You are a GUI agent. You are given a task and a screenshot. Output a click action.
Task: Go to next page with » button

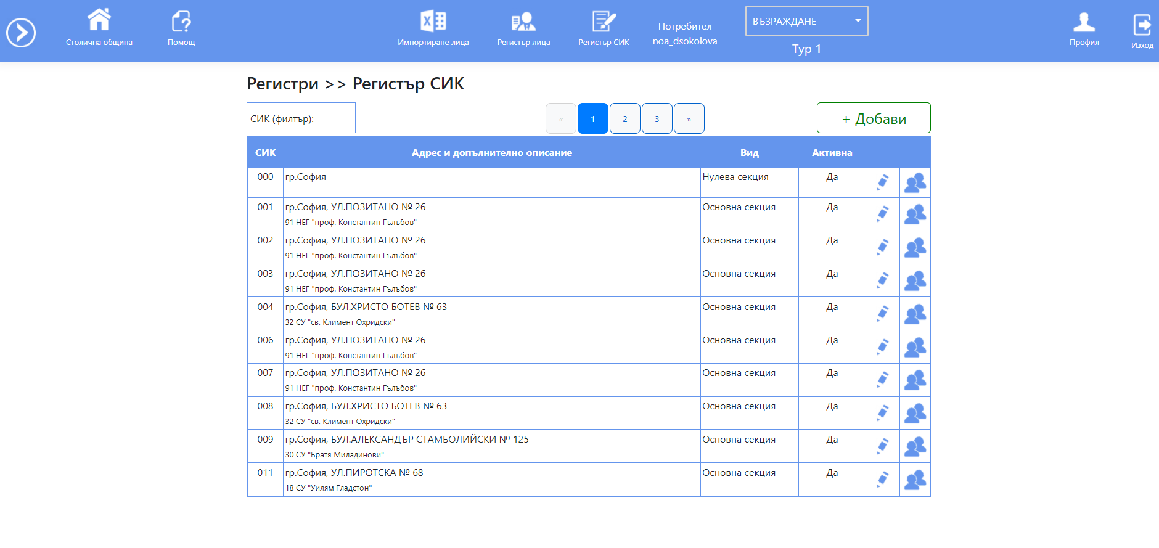(x=689, y=118)
